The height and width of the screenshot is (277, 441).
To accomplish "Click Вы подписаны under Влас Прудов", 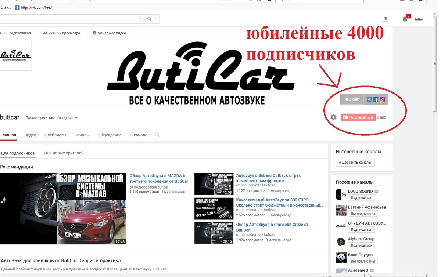I will click(363, 261).
